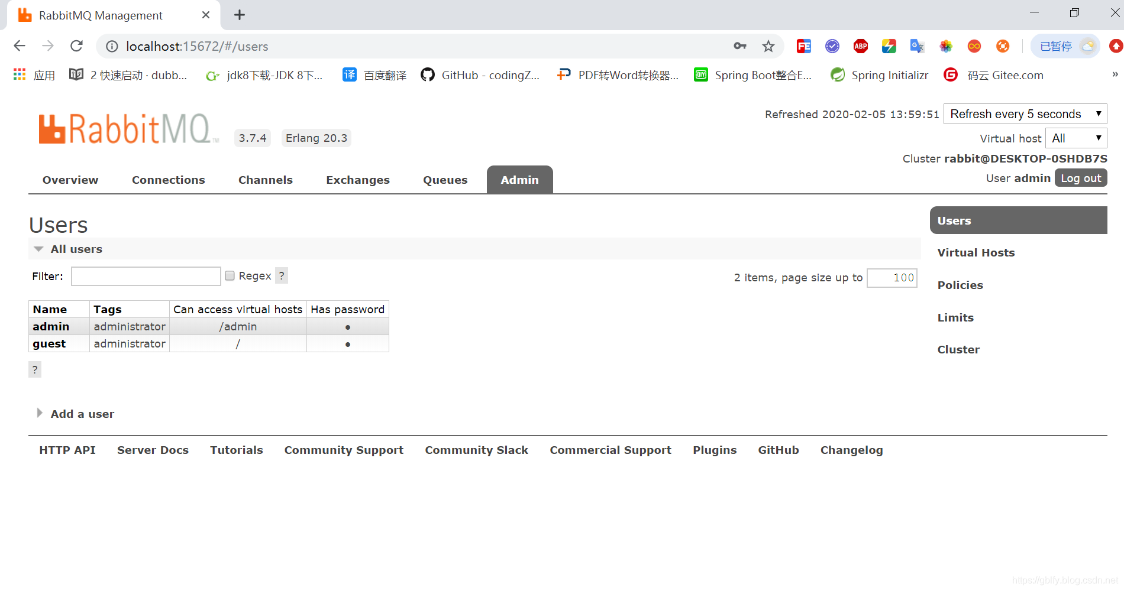Viewport: 1124px width, 591px height.
Task: Open the Virtual host dropdown
Action: pos(1076,138)
